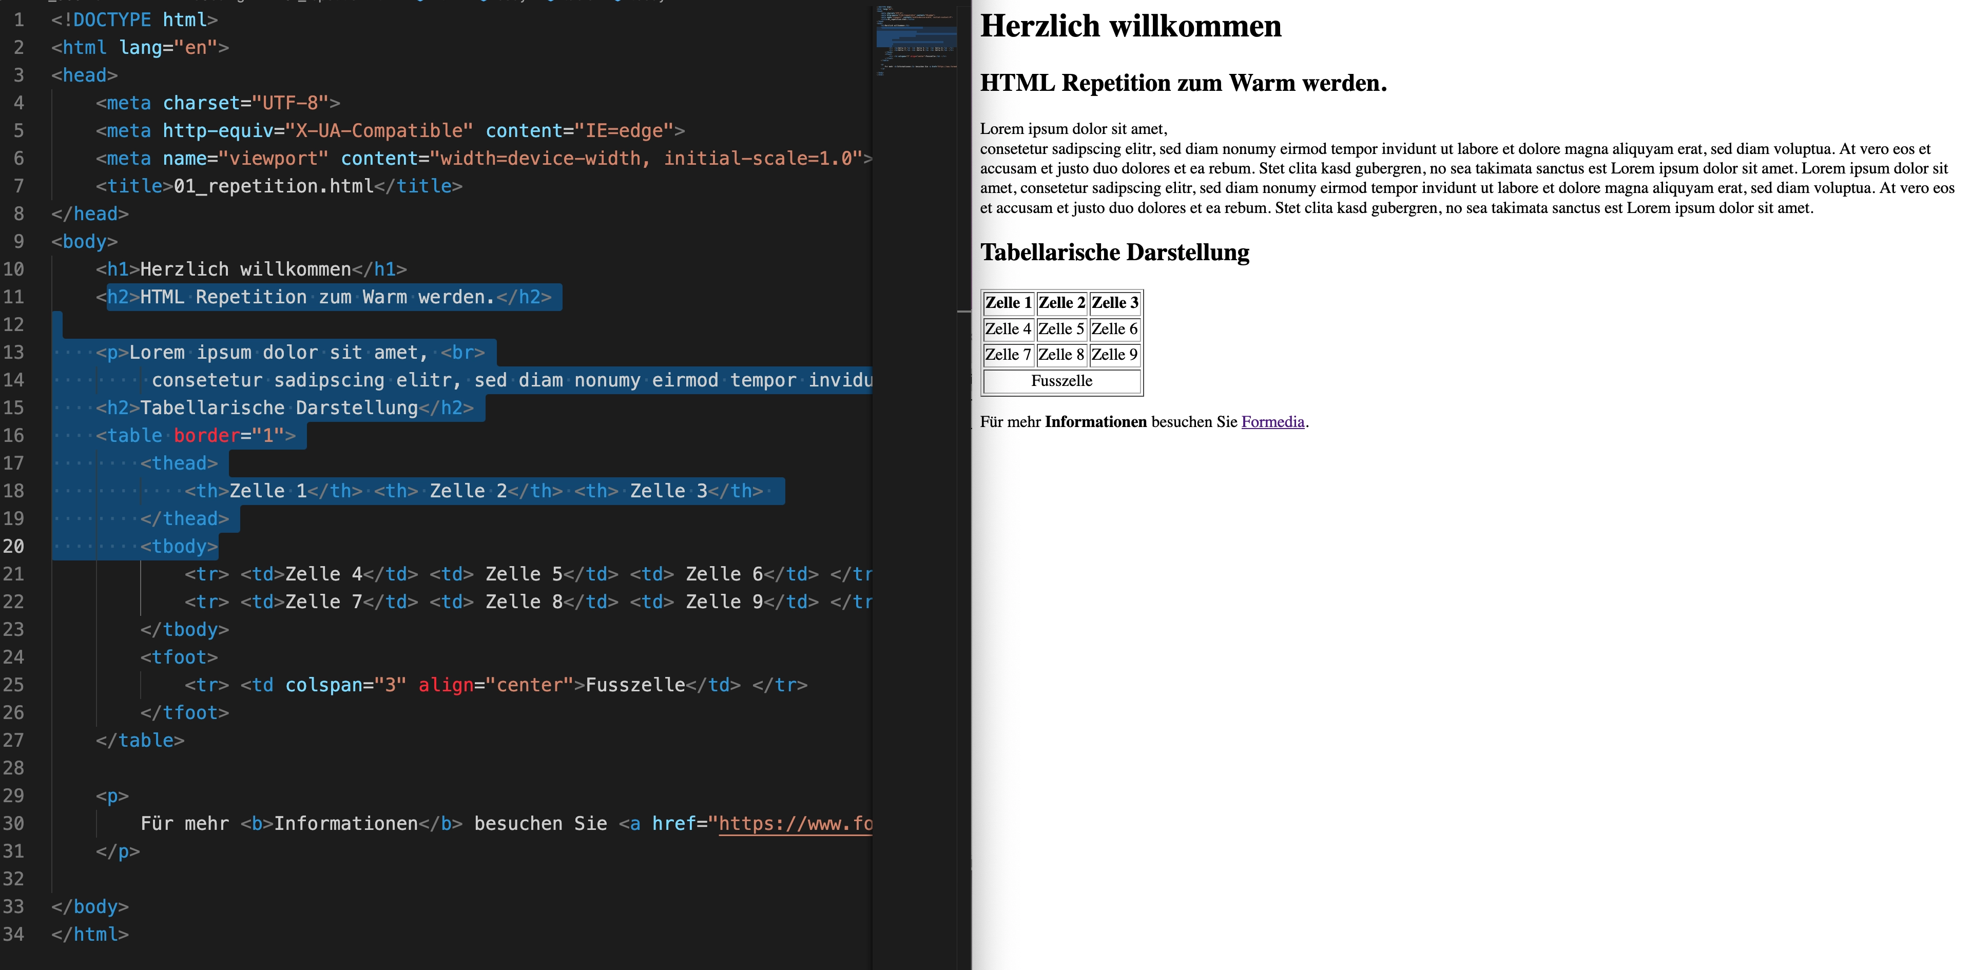1971x970 pixels.
Task: Click the Tabellarische Darstellung heading in preview
Action: (x=1114, y=253)
